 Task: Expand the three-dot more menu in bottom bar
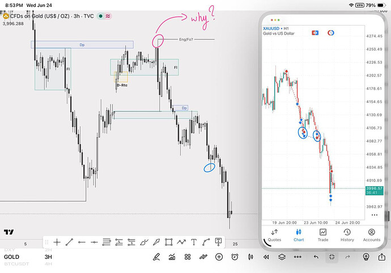(x=297, y=257)
